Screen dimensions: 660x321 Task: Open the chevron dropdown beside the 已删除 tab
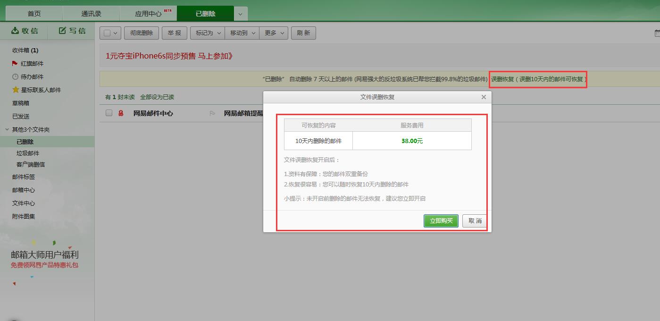241,13
